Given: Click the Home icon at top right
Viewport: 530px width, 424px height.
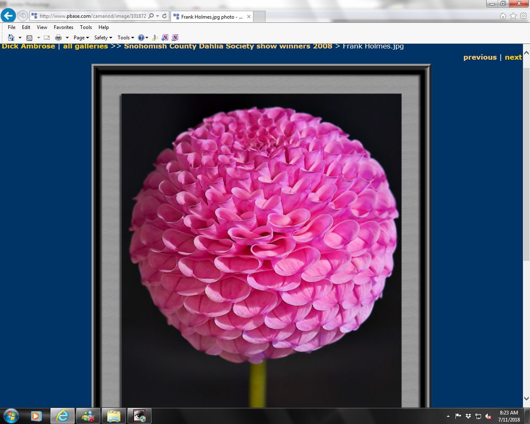Looking at the screenshot, I should [x=503, y=16].
